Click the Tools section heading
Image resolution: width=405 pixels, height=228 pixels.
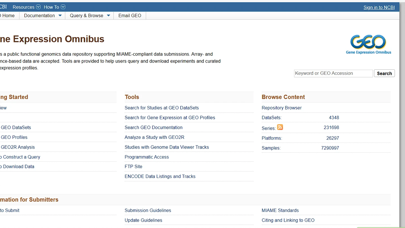(x=132, y=97)
